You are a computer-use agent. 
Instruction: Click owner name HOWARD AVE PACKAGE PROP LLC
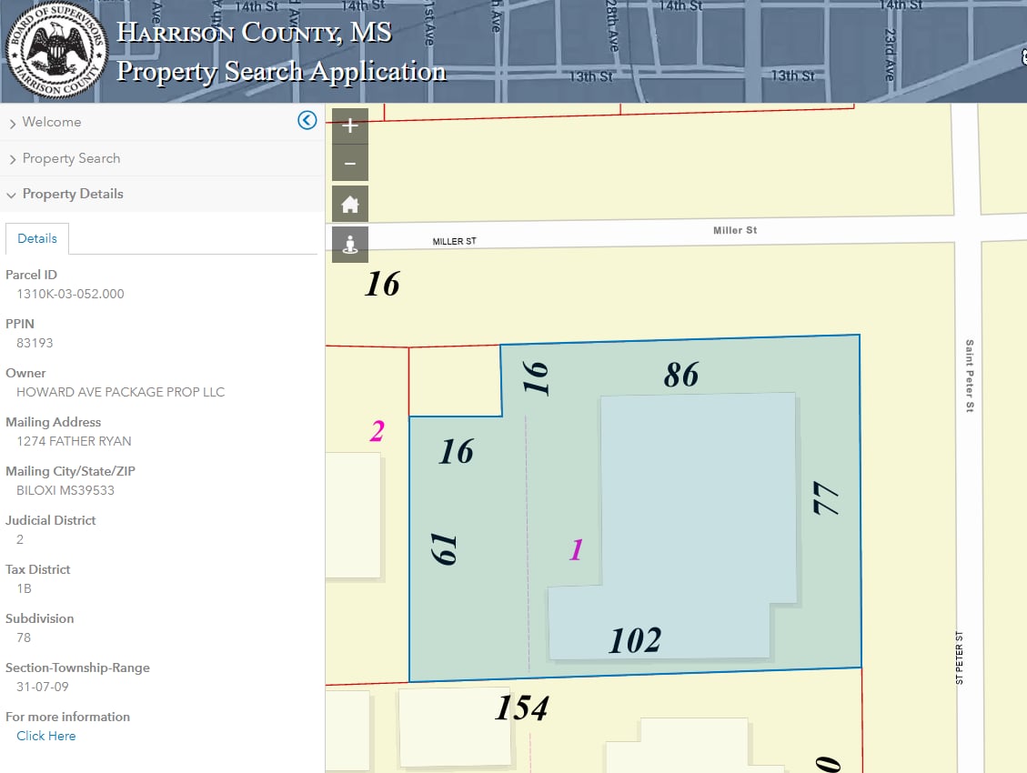click(x=120, y=391)
